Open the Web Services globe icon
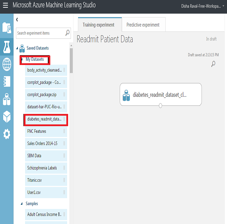Screen dimensions: 227x224 click(x=7, y=64)
